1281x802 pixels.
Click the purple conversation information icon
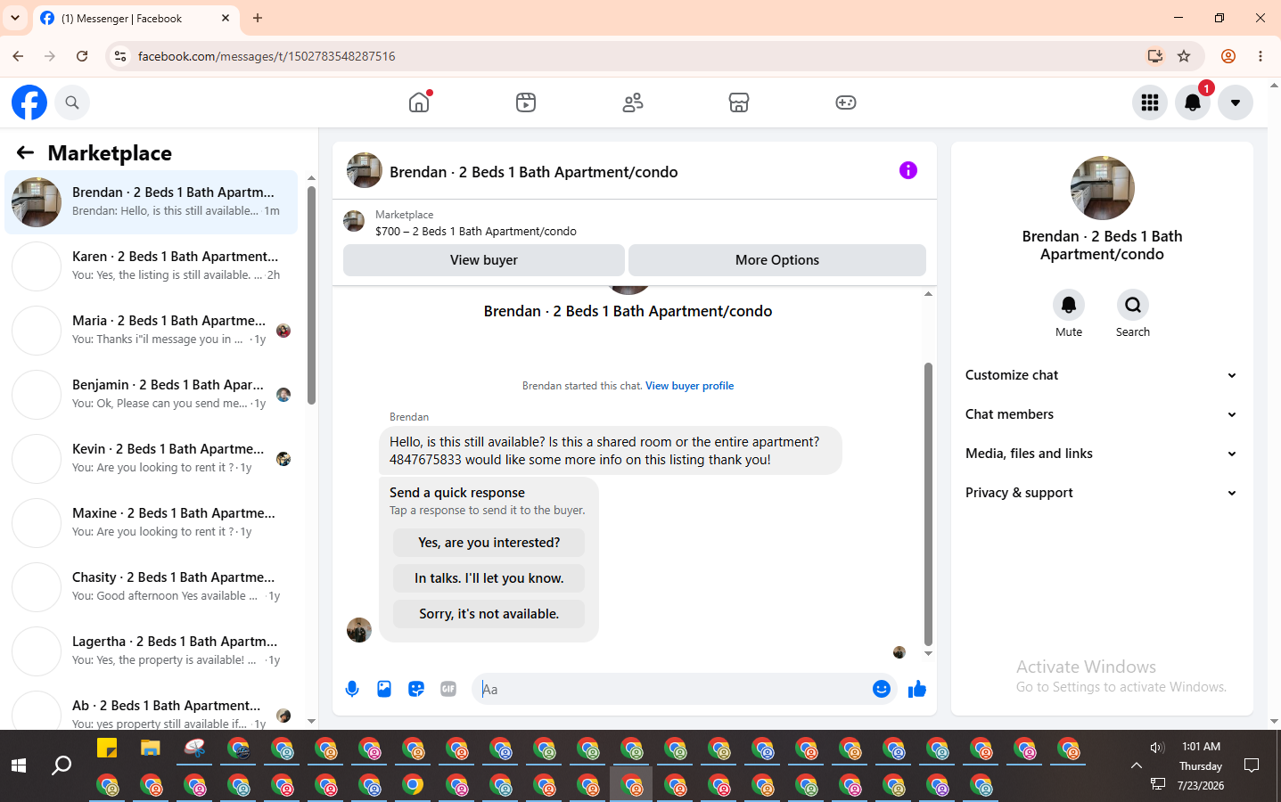coord(908,170)
